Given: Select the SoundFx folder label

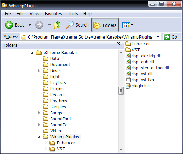Looking at the screenshot, I should (59, 125).
